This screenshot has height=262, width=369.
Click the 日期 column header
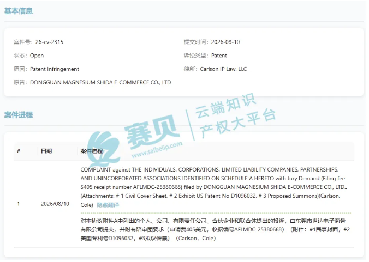pyautogui.click(x=46, y=151)
